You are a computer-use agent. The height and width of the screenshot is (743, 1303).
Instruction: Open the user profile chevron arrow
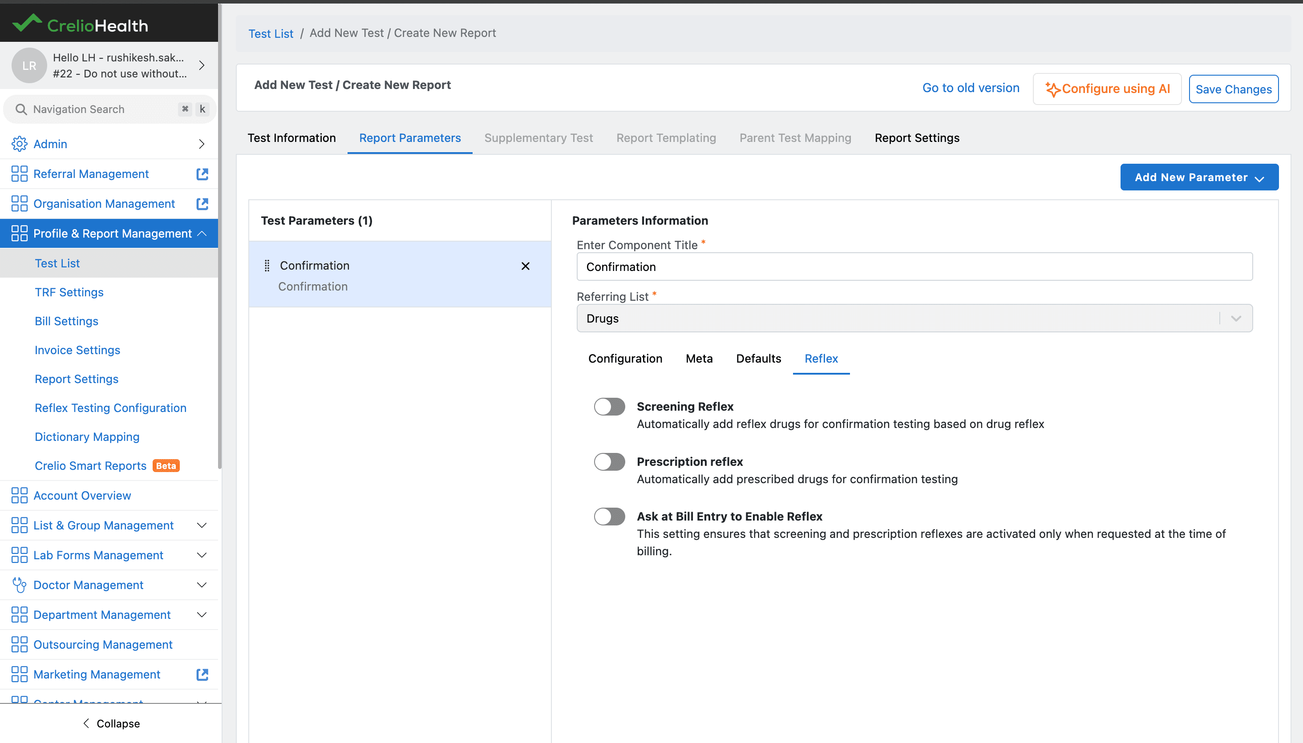202,65
